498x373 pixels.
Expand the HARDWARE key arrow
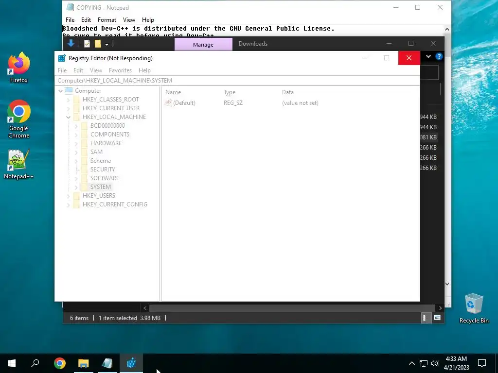coord(76,143)
